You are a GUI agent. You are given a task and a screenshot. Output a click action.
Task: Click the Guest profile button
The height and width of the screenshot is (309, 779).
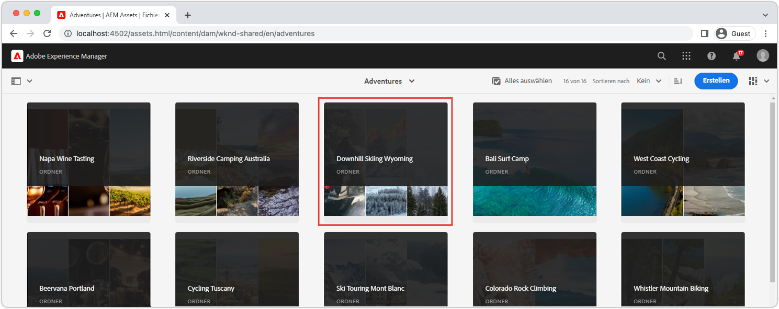[735, 33]
